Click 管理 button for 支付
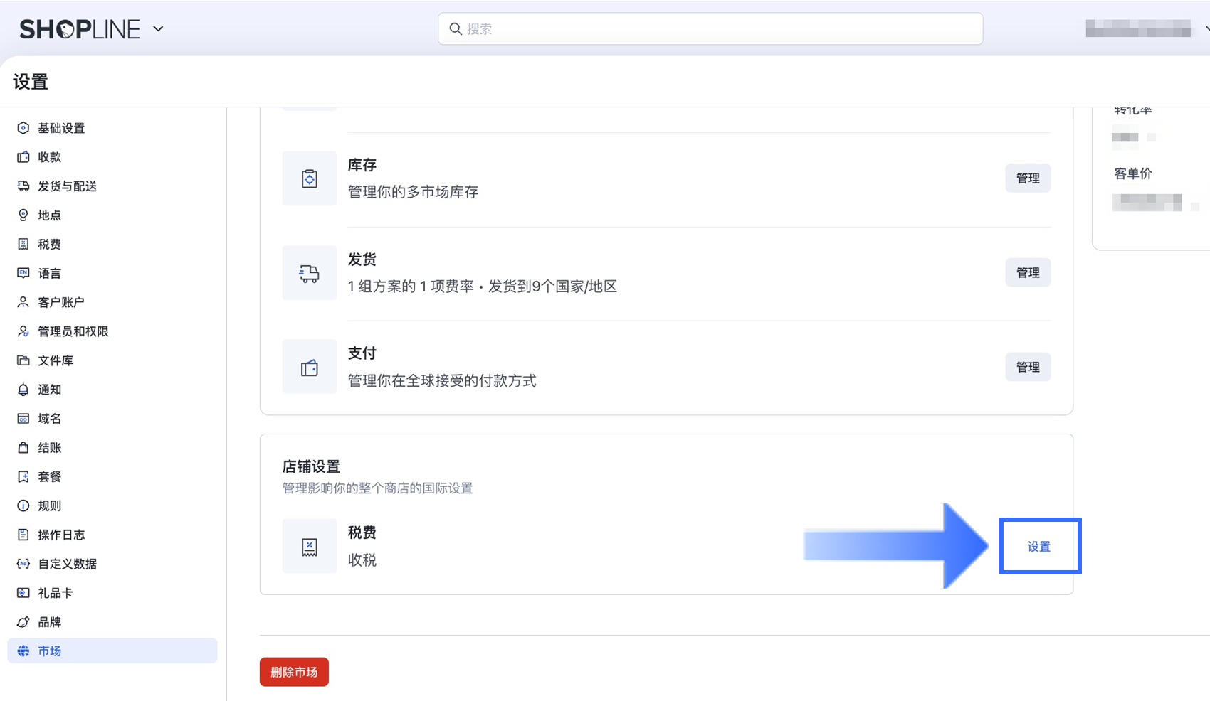 [x=1027, y=368]
